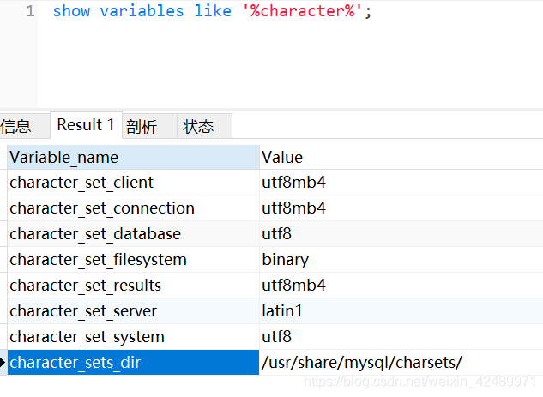This screenshot has width=543, height=397.
Task: Click the utf8 value of character_set_database
Action: pyautogui.click(x=401, y=234)
